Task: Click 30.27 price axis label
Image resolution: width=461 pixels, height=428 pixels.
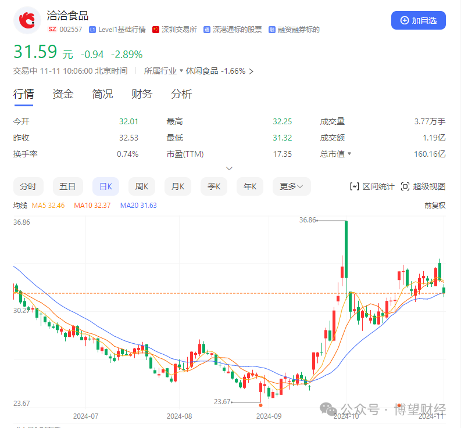Action: click(21, 311)
